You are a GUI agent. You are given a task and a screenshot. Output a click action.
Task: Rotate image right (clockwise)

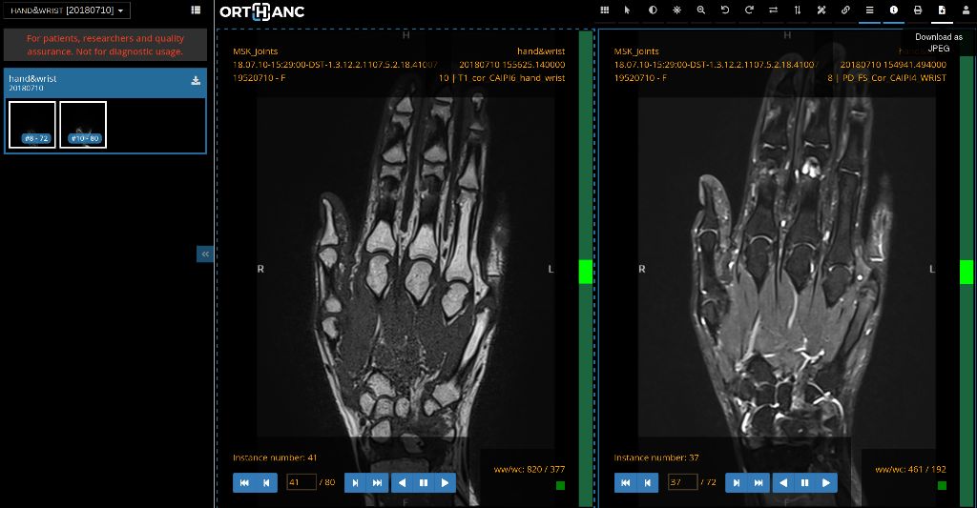(749, 10)
